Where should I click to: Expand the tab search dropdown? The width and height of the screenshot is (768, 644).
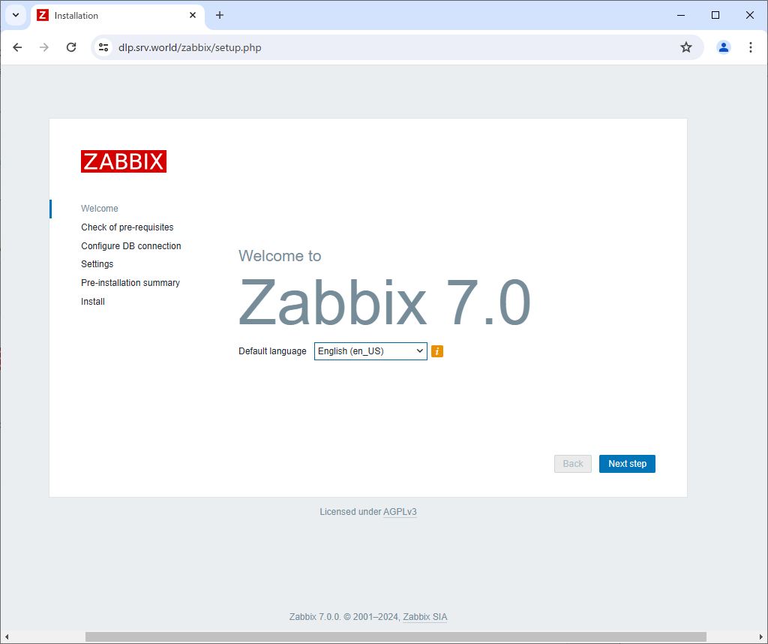click(16, 15)
